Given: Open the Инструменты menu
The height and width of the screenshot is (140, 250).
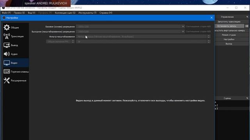Looking at the screenshot, I should tap(87, 13).
